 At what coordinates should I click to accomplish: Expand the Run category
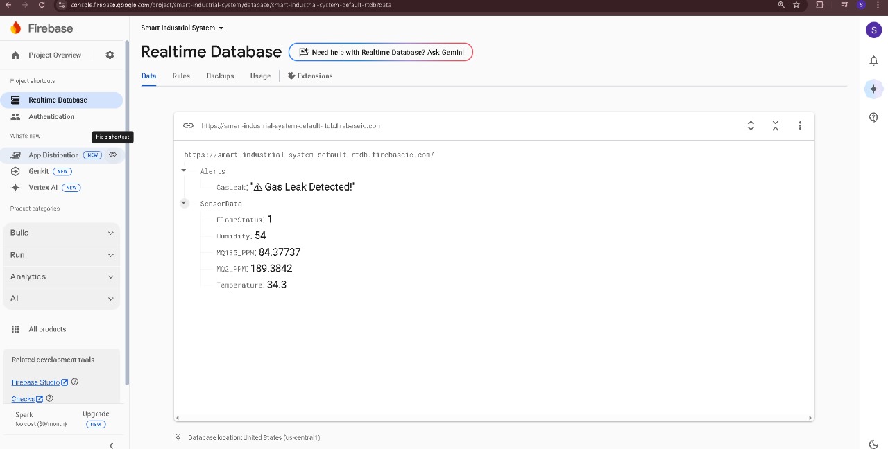pyautogui.click(x=62, y=255)
